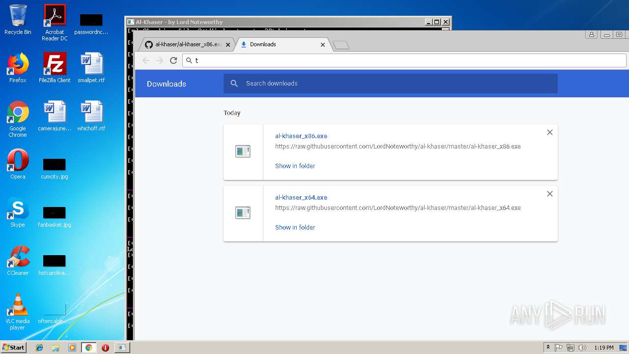
Task: Launch Opera desktop shortcut
Action: click(18, 164)
